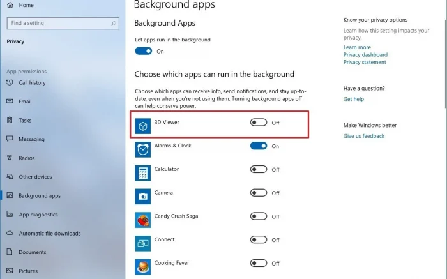Click the Messaging speech bubble icon
447x279 pixels.
pos(10,139)
